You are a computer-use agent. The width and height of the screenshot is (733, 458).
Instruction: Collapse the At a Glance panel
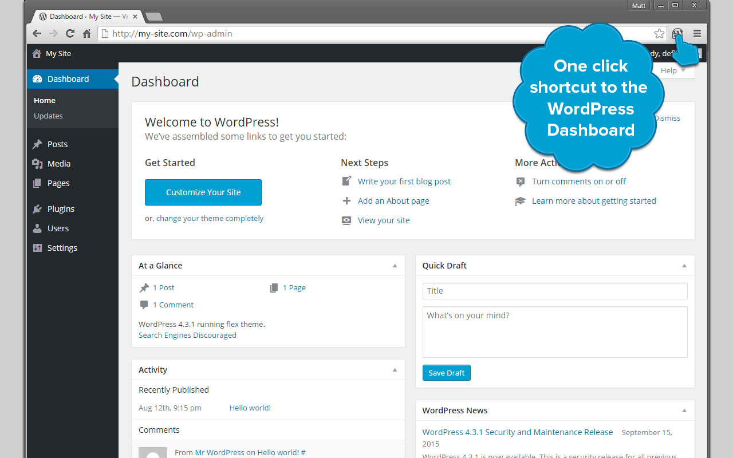395,266
